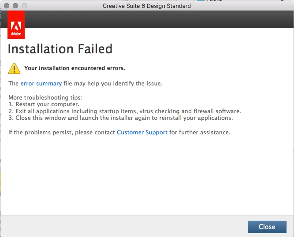Click the yellow warning triangle icon

coord(14,69)
